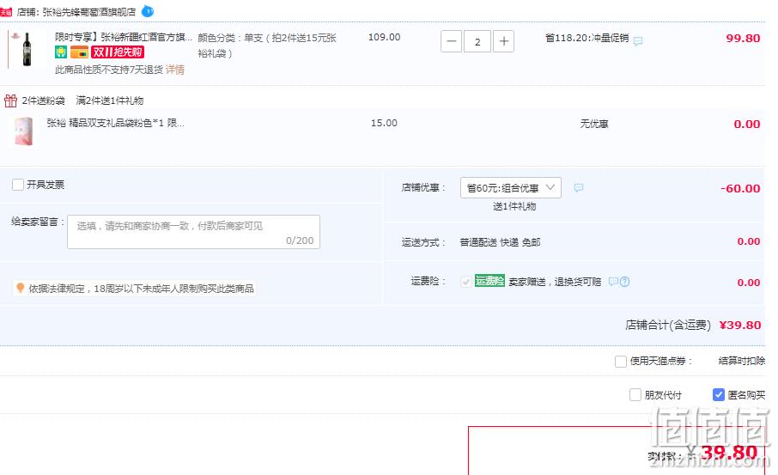Click the 109.00 unit price
Viewport: 778px width, 475px height.
[x=384, y=37]
